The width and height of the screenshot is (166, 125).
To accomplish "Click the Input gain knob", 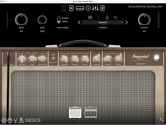I will pyautogui.click(x=21, y=20).
